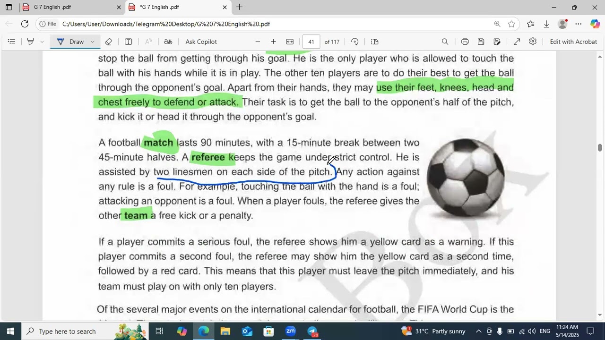This screenshot has width=605, height=340.
Task: Click the highlighted word 'match'
Action: (x=158, y=143)
